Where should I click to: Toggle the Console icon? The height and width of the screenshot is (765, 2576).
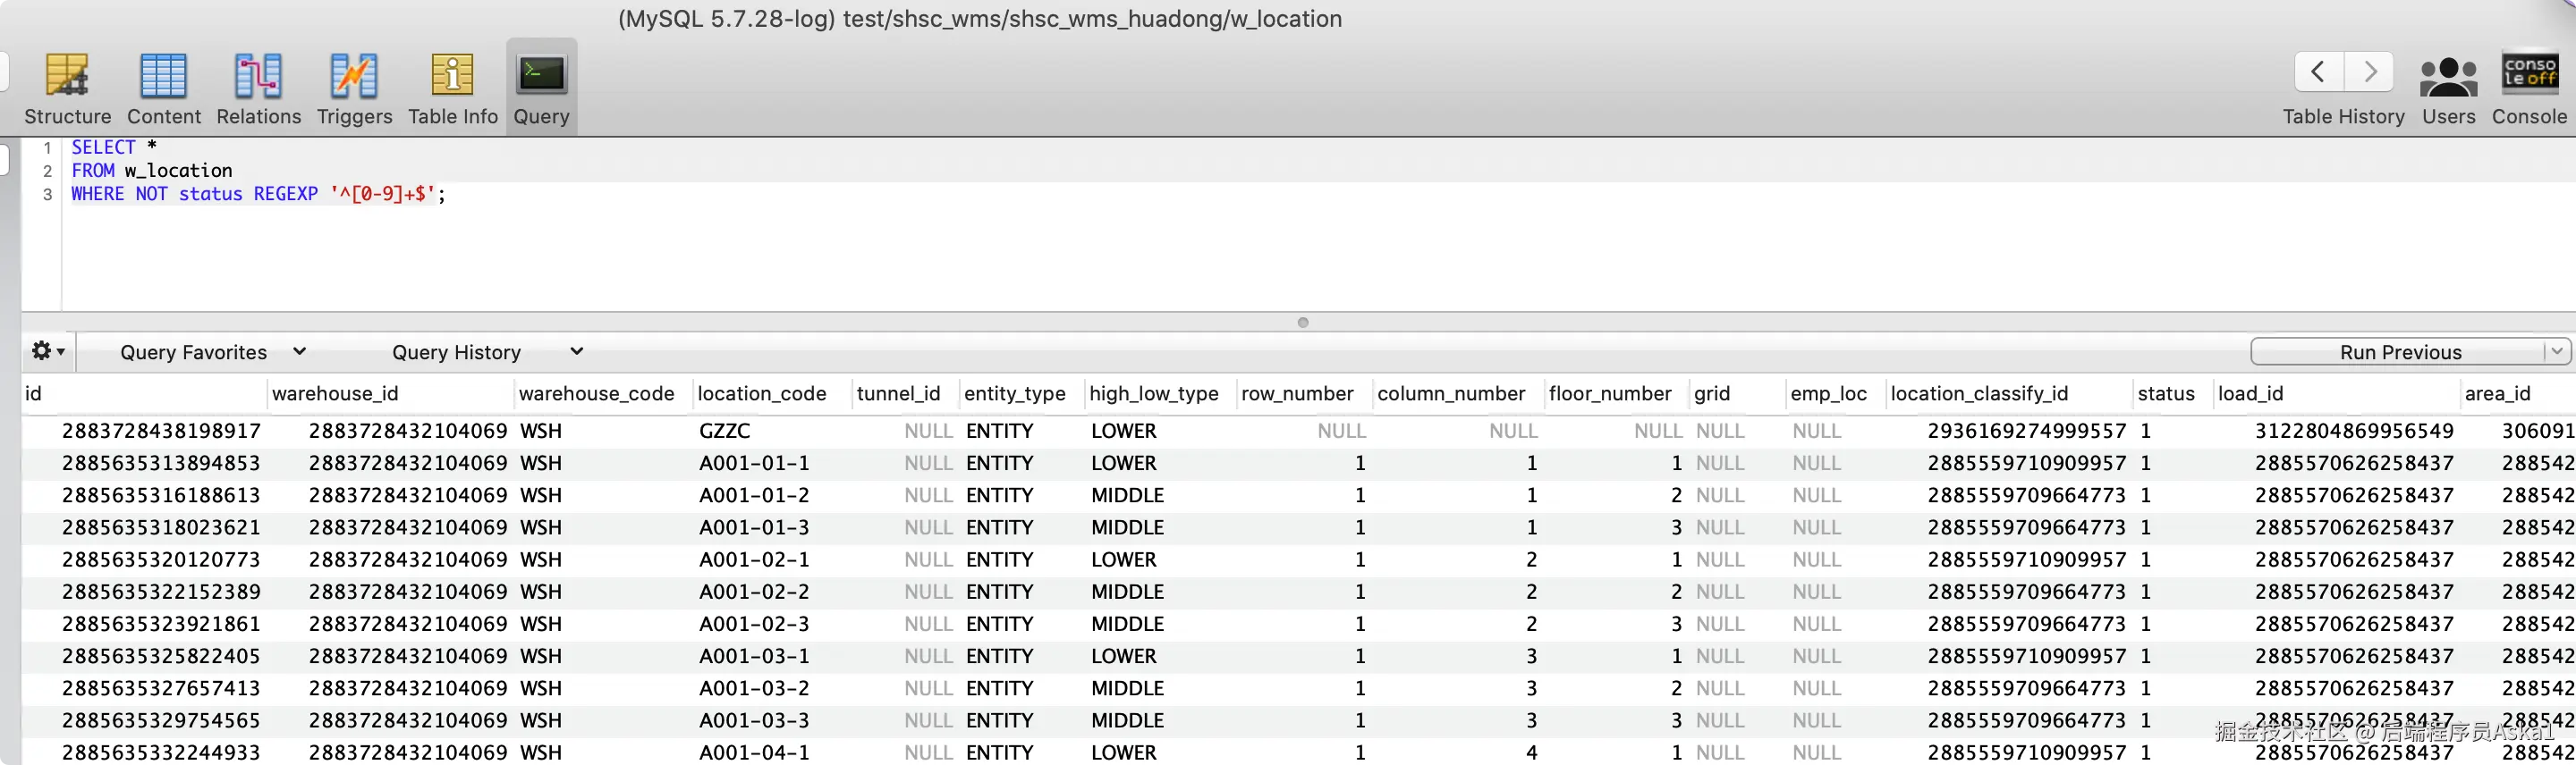point(2529,75)
